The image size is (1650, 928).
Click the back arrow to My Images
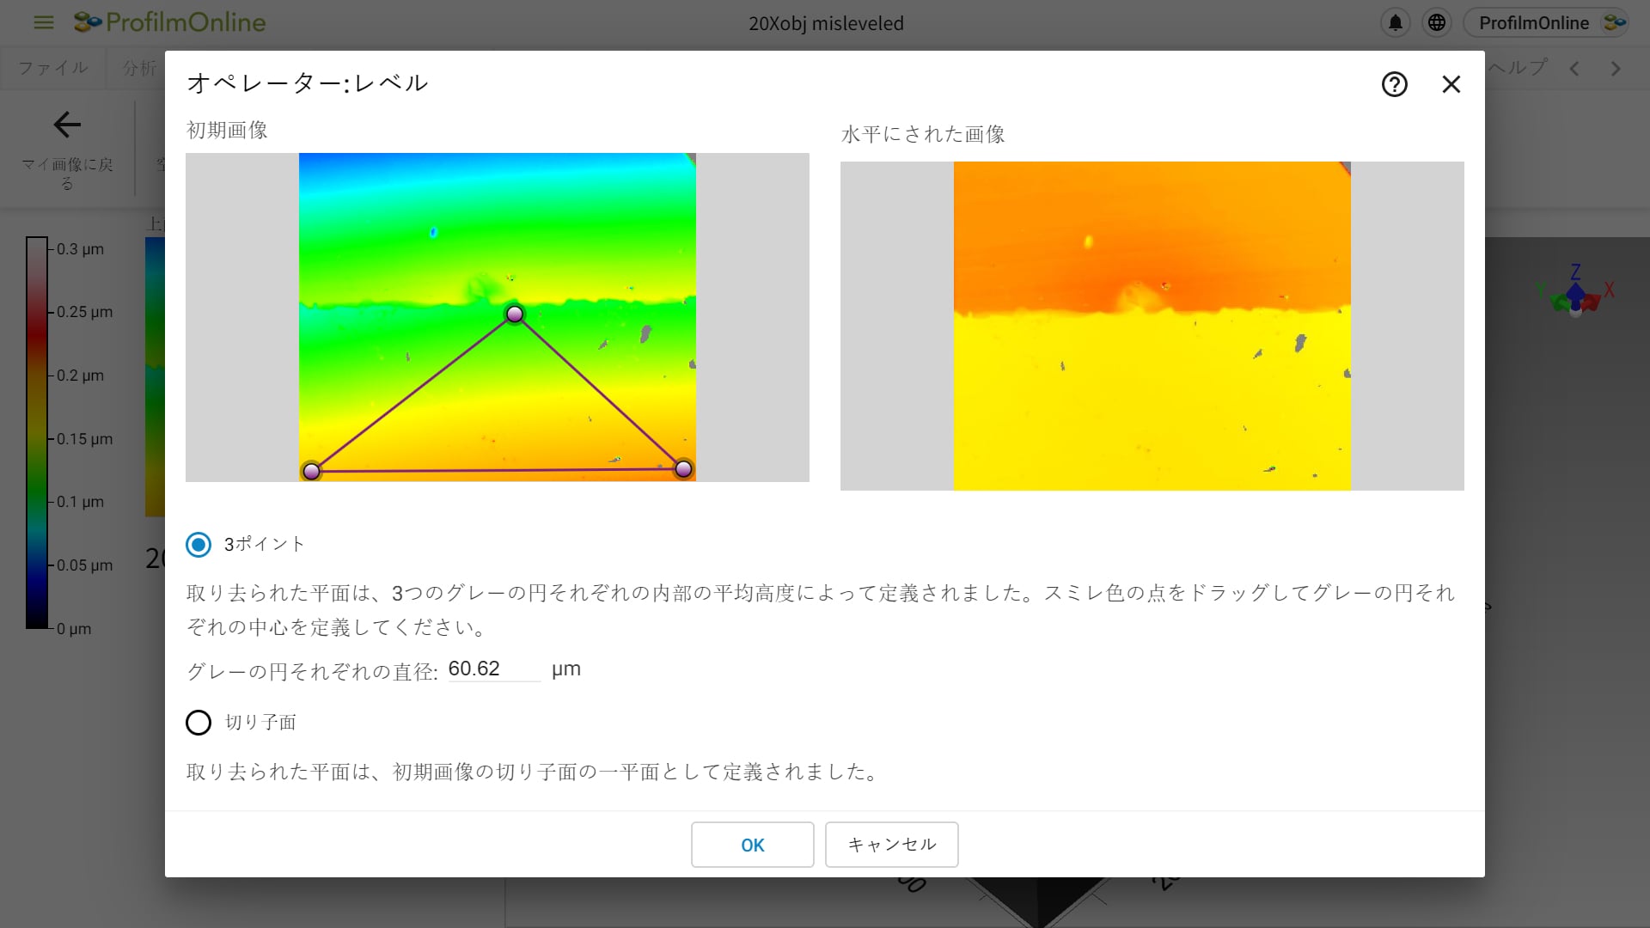[67, 125]
